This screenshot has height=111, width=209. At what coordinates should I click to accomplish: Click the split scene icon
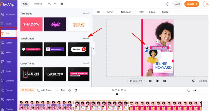56,90
